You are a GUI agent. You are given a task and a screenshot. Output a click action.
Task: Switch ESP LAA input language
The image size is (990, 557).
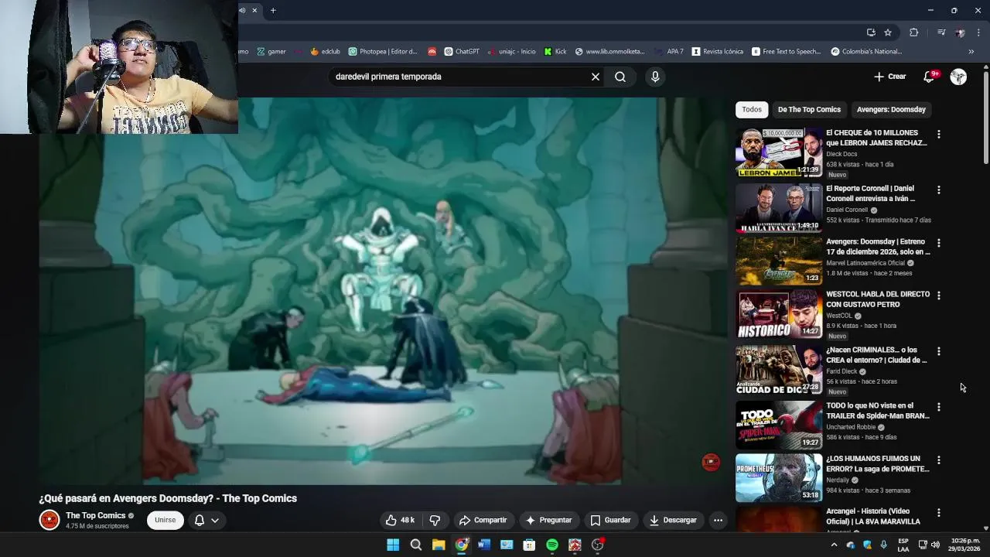tap(903, 545)
